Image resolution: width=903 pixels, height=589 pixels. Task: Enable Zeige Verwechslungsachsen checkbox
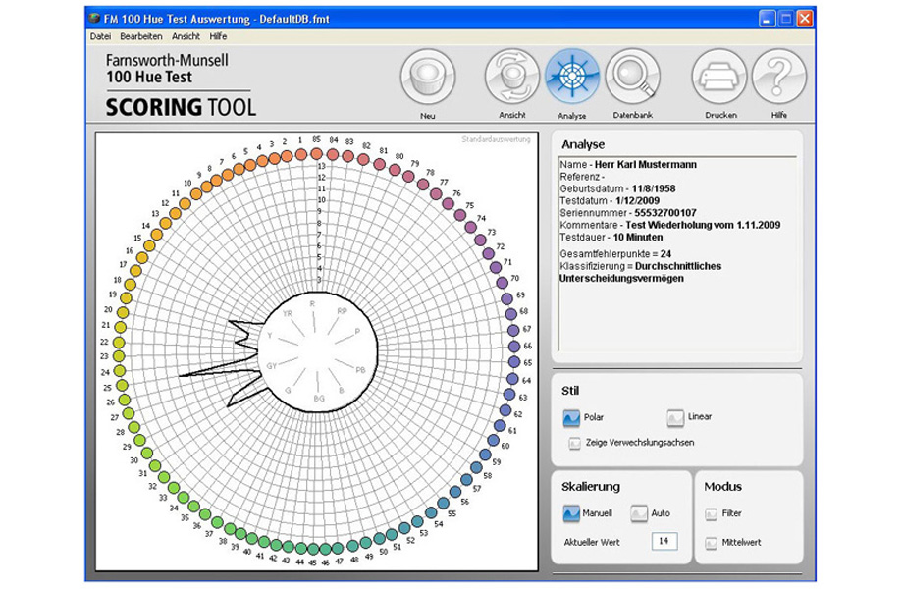point(575,443)
